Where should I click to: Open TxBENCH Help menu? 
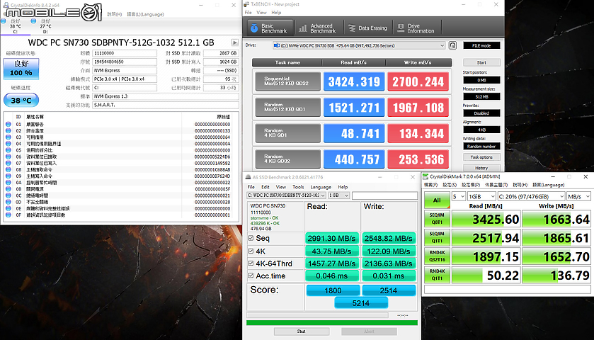coord(276,13)
